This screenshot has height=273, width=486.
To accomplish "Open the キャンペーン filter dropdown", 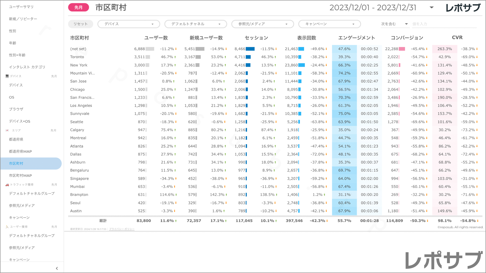I will [329, 24].
